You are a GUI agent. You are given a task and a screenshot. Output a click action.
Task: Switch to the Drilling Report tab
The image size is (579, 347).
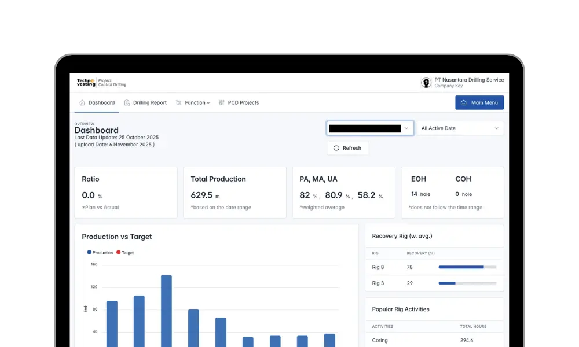[149, 103]
